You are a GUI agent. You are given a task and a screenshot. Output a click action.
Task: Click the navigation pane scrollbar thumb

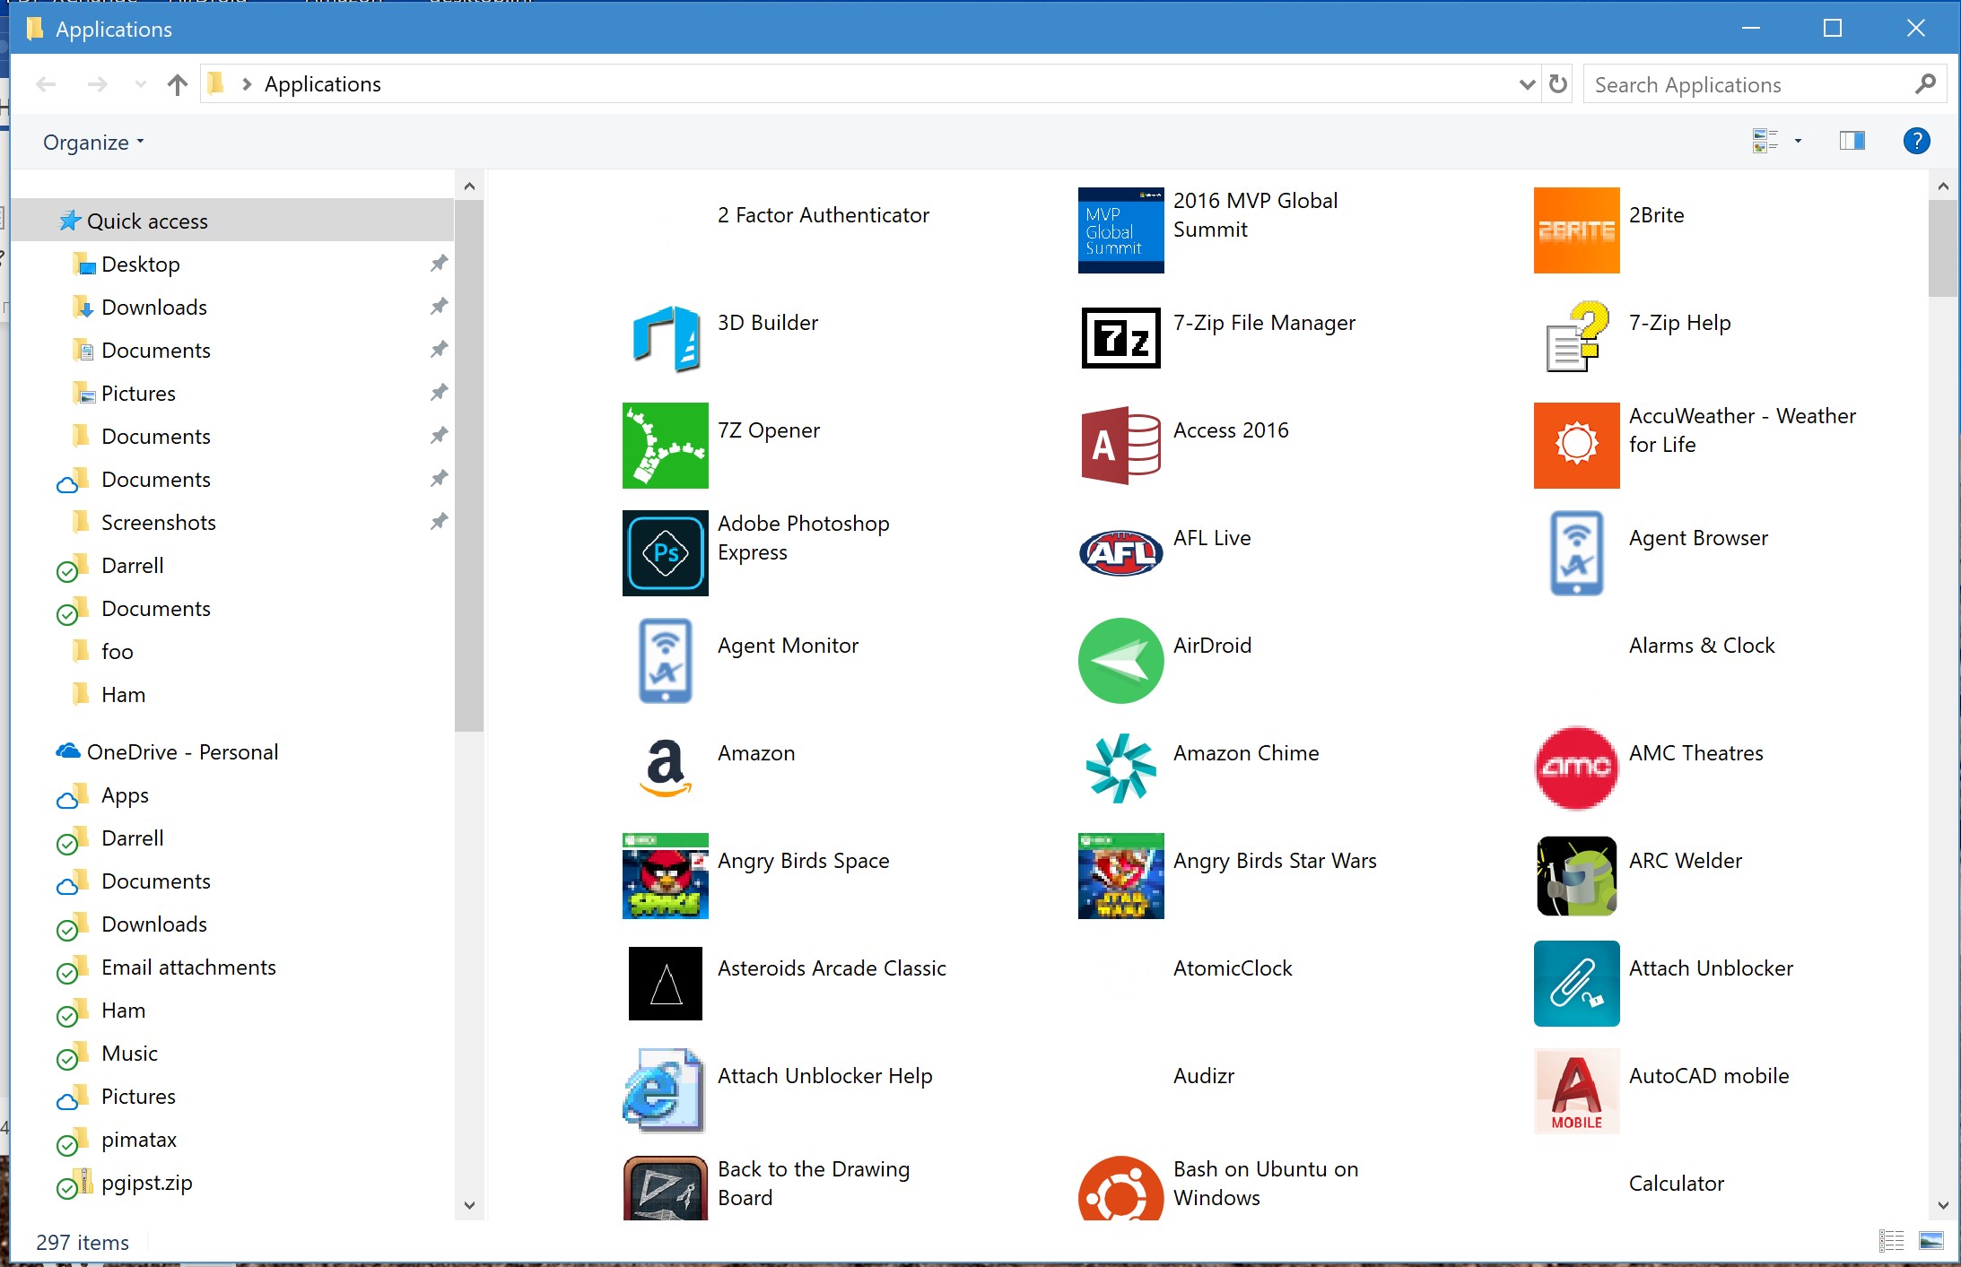469,466
